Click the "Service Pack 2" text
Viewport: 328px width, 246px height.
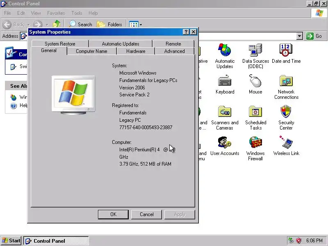click(134, 95)
